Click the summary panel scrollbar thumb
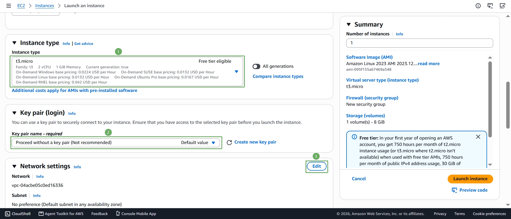This screenshot has height=219, width=511. click(x=490, y=99)
